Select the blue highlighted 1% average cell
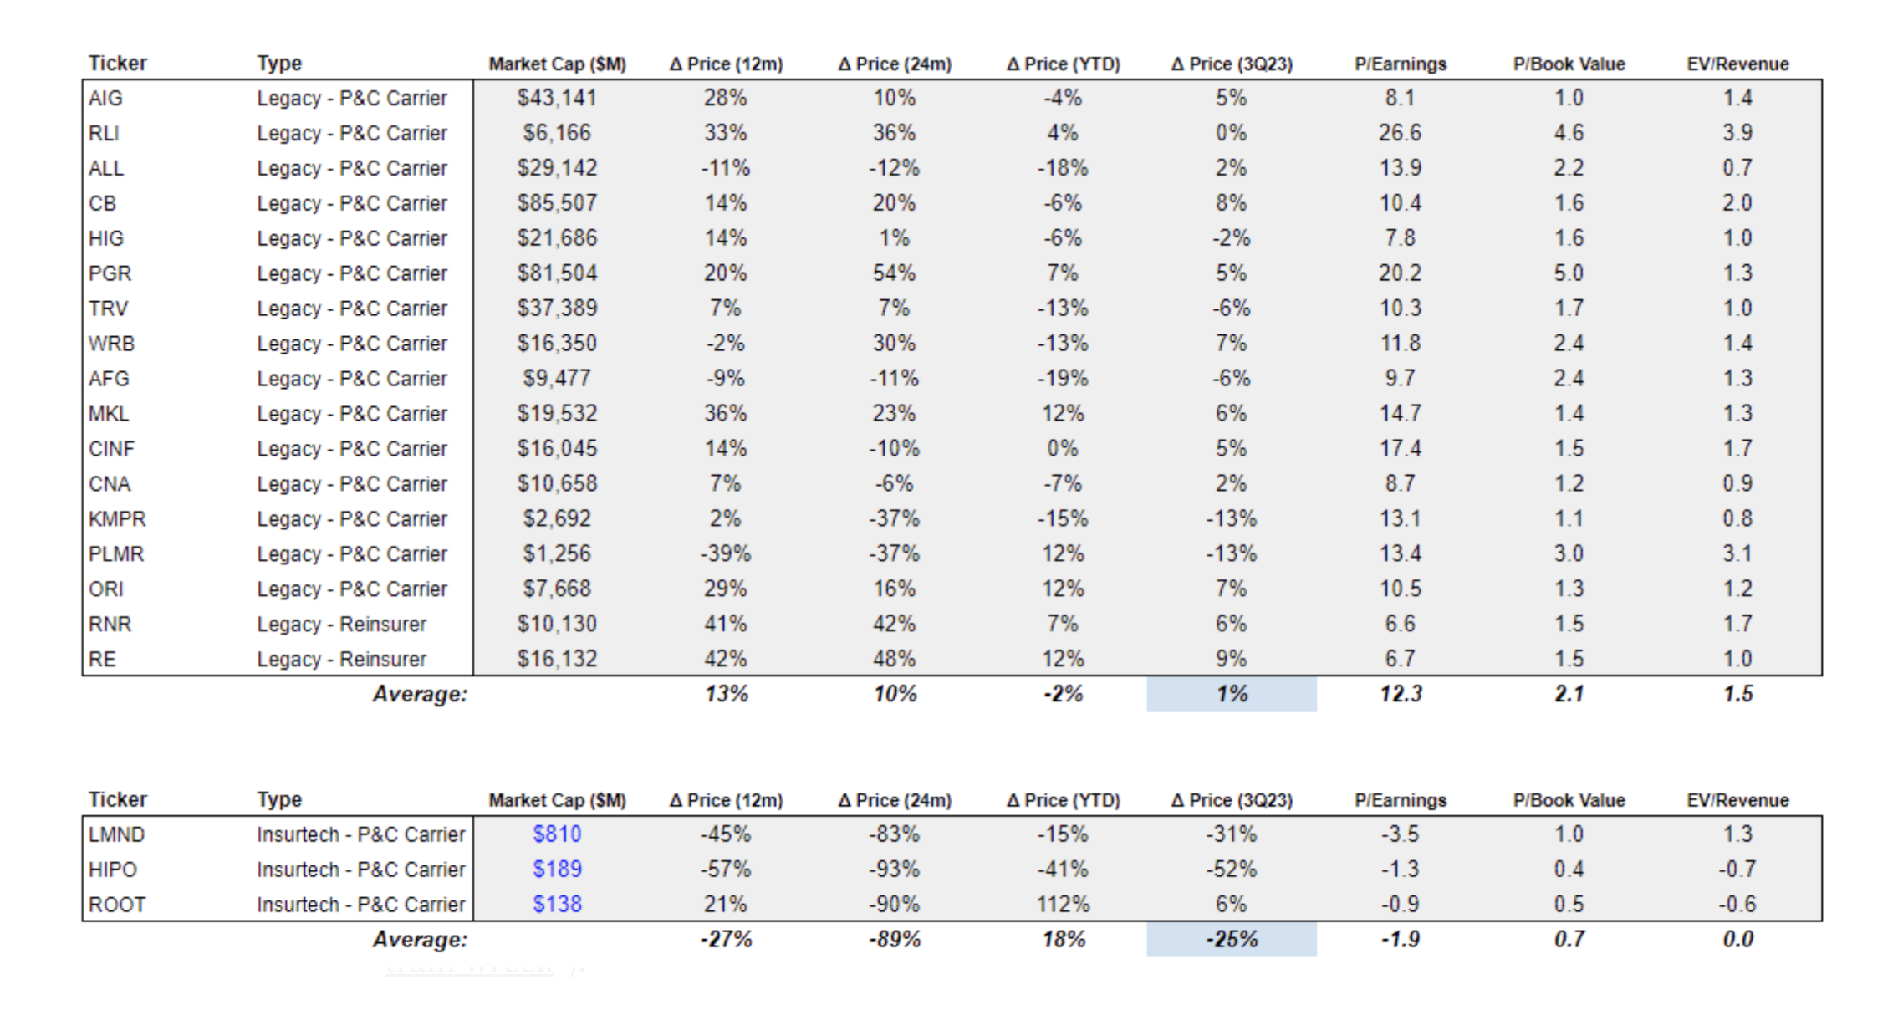 pos(1231,694)
